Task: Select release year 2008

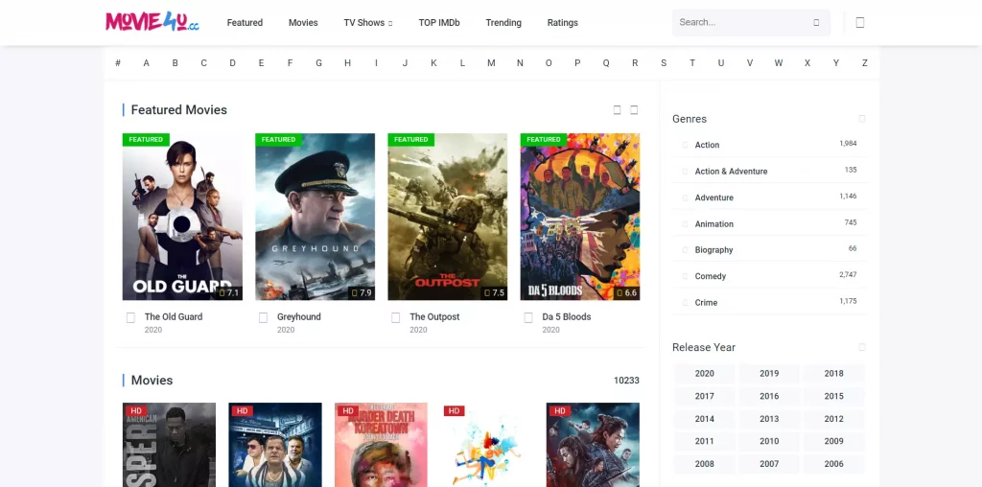Action: pos(705,464)
